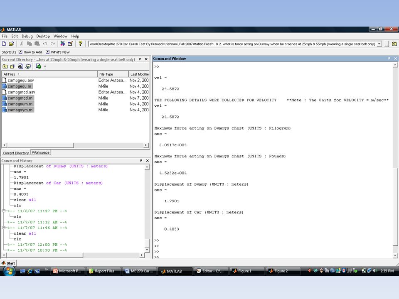Go up one directory level in the main toolbar
Screen dimensions: 399x299
394,44
